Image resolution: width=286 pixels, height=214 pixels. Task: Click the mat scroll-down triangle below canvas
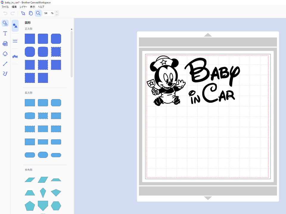coord(208,198)
